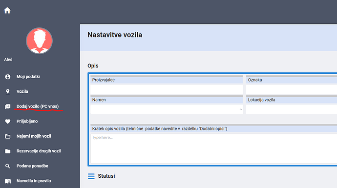Click the red user avatar picture
Screen dimensions: 337x188
coord(40,41)
